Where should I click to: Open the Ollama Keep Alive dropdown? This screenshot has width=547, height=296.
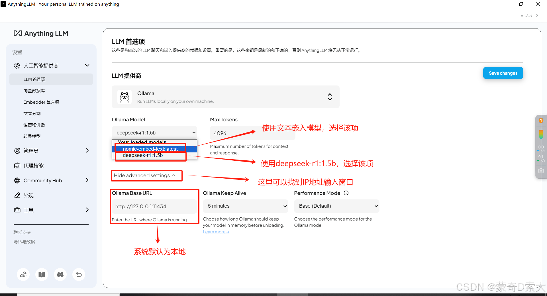245,206
